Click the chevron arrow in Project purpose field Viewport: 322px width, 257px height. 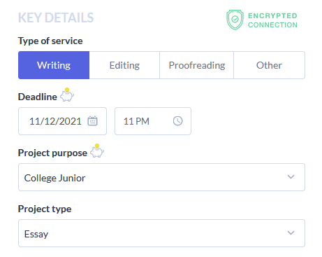291,177
